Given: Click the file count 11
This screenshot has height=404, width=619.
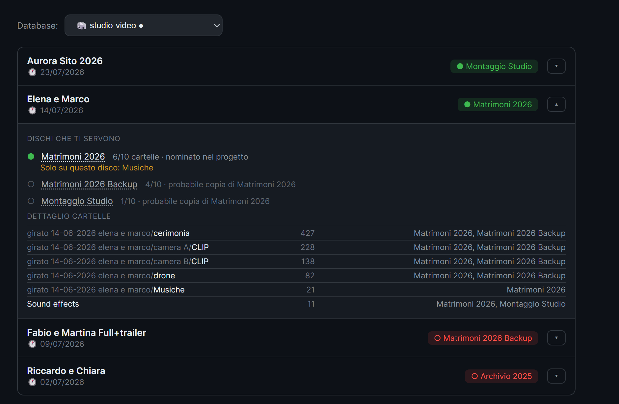Looking at the screenshot, I should (311, 304).
